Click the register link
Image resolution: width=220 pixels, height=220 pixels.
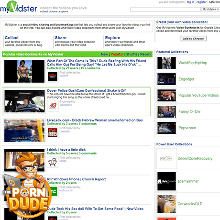tap(201, 2)
